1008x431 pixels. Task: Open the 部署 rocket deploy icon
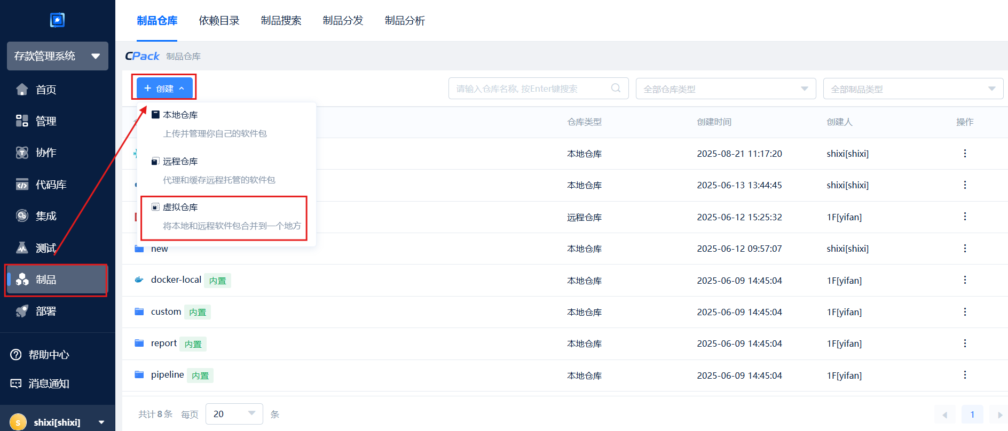[22, 312]
